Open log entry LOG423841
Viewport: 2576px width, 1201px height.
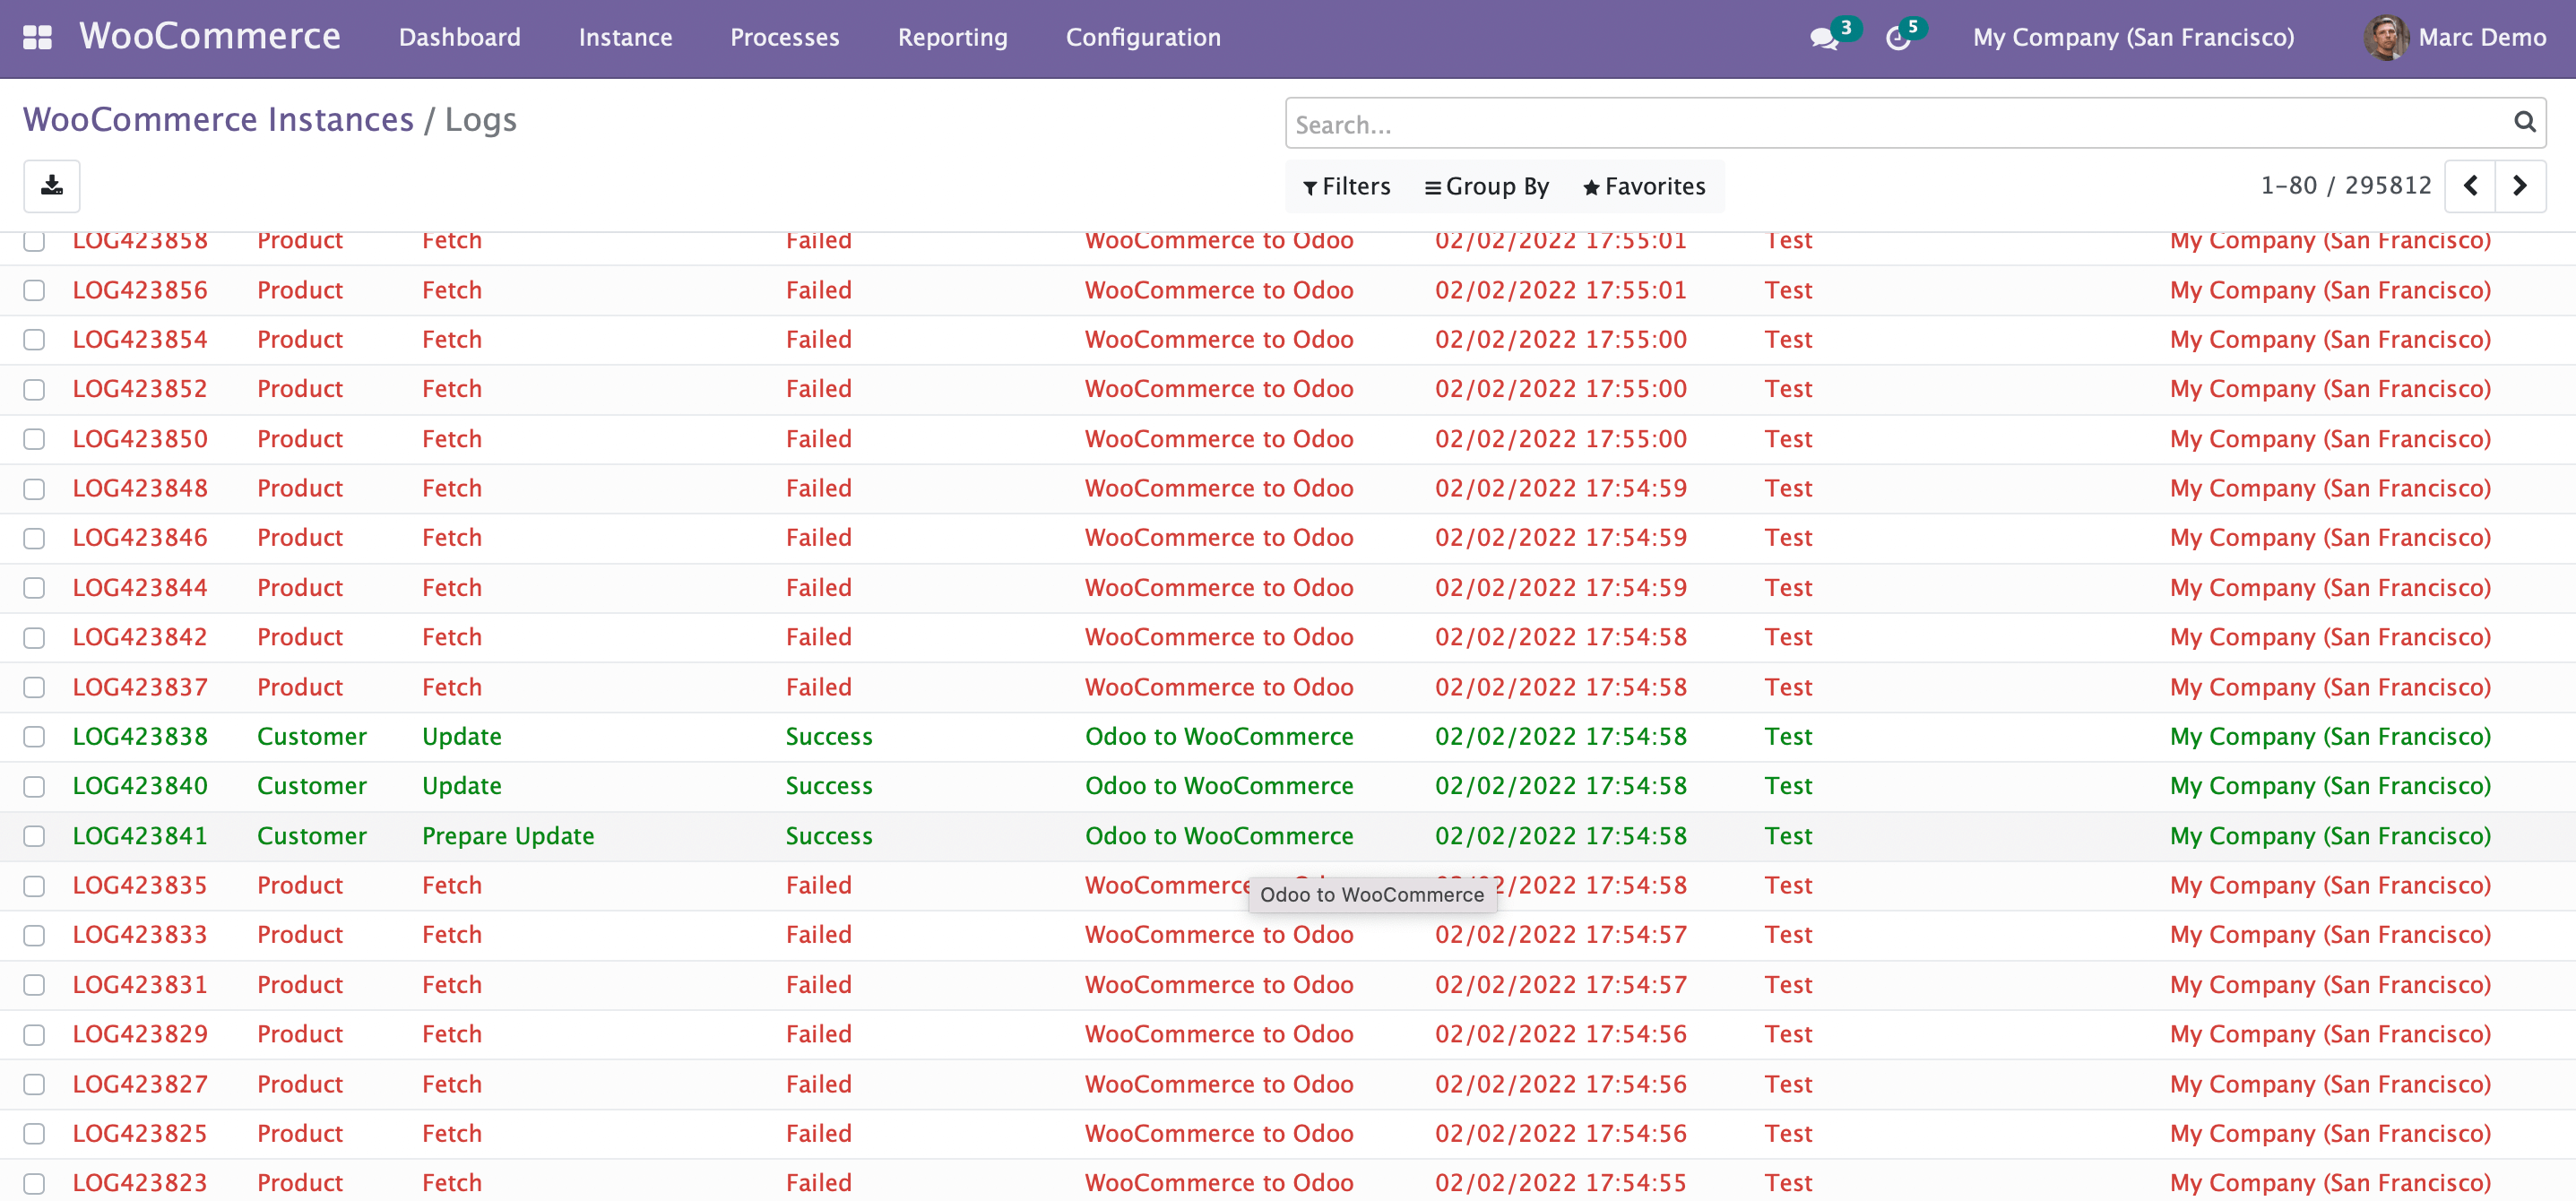[x=140, y=836]
